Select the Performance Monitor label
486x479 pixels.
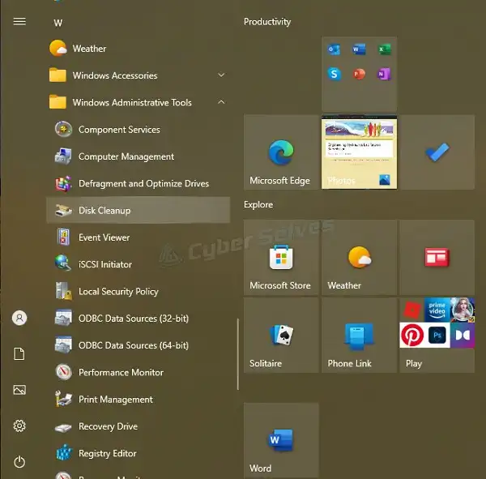click(121, 372)
